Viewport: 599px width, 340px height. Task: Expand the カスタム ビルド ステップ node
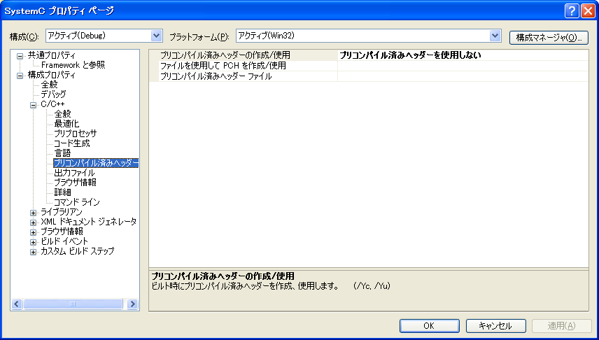click(x=33, y=253)
